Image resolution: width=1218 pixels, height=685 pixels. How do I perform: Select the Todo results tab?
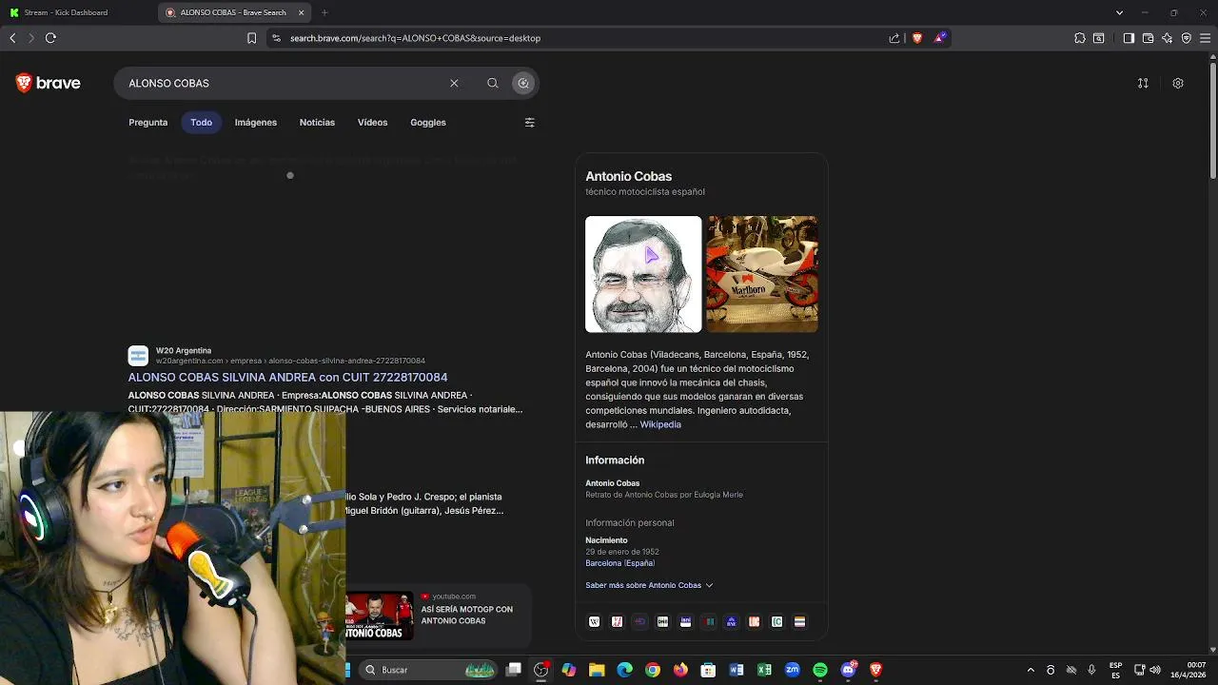coord(201,123)
